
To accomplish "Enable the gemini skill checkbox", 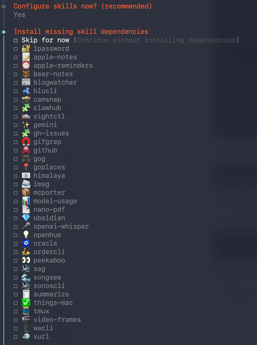I will (16, 125).
